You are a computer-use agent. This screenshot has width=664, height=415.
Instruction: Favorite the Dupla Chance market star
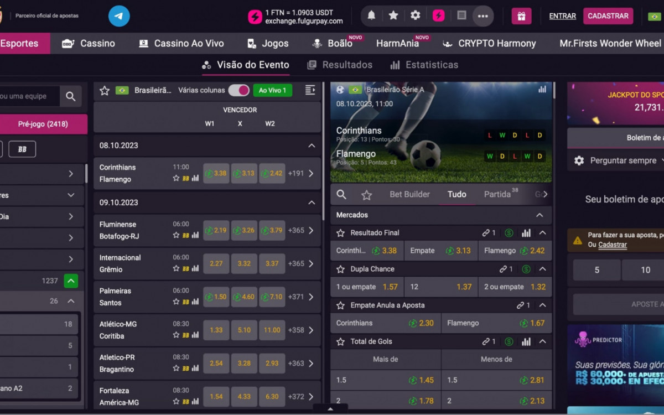point(340,269)
